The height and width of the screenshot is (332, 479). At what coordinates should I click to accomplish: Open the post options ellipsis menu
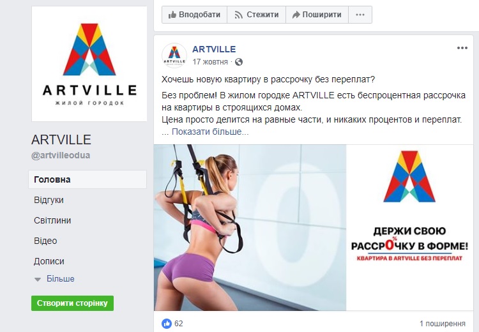[x=462, y=48]
